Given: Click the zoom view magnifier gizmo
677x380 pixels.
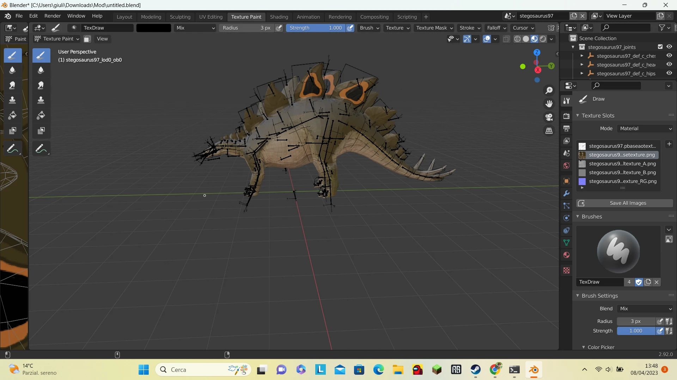Looking at the screenshot, I should click(x=549, y=90).
